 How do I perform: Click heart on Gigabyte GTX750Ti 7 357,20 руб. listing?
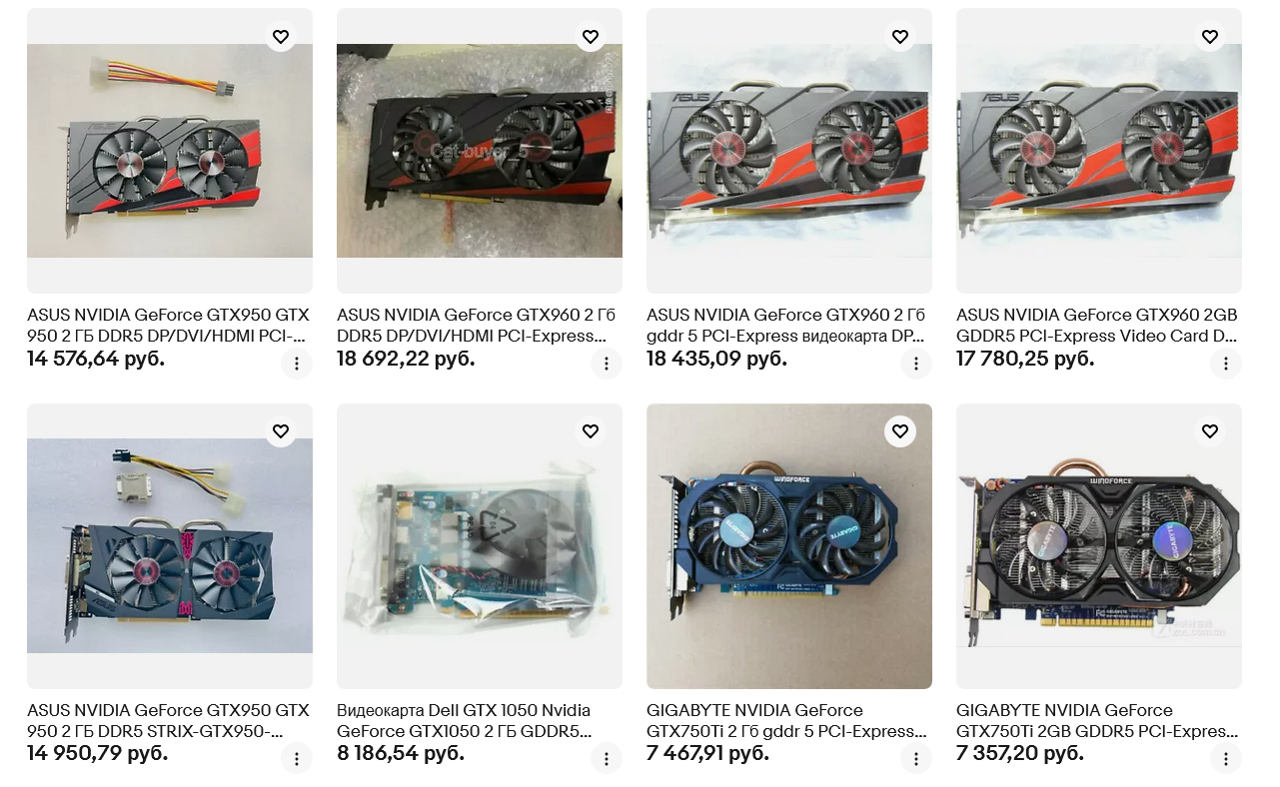pyautogui.click(x=1210, y=431)
